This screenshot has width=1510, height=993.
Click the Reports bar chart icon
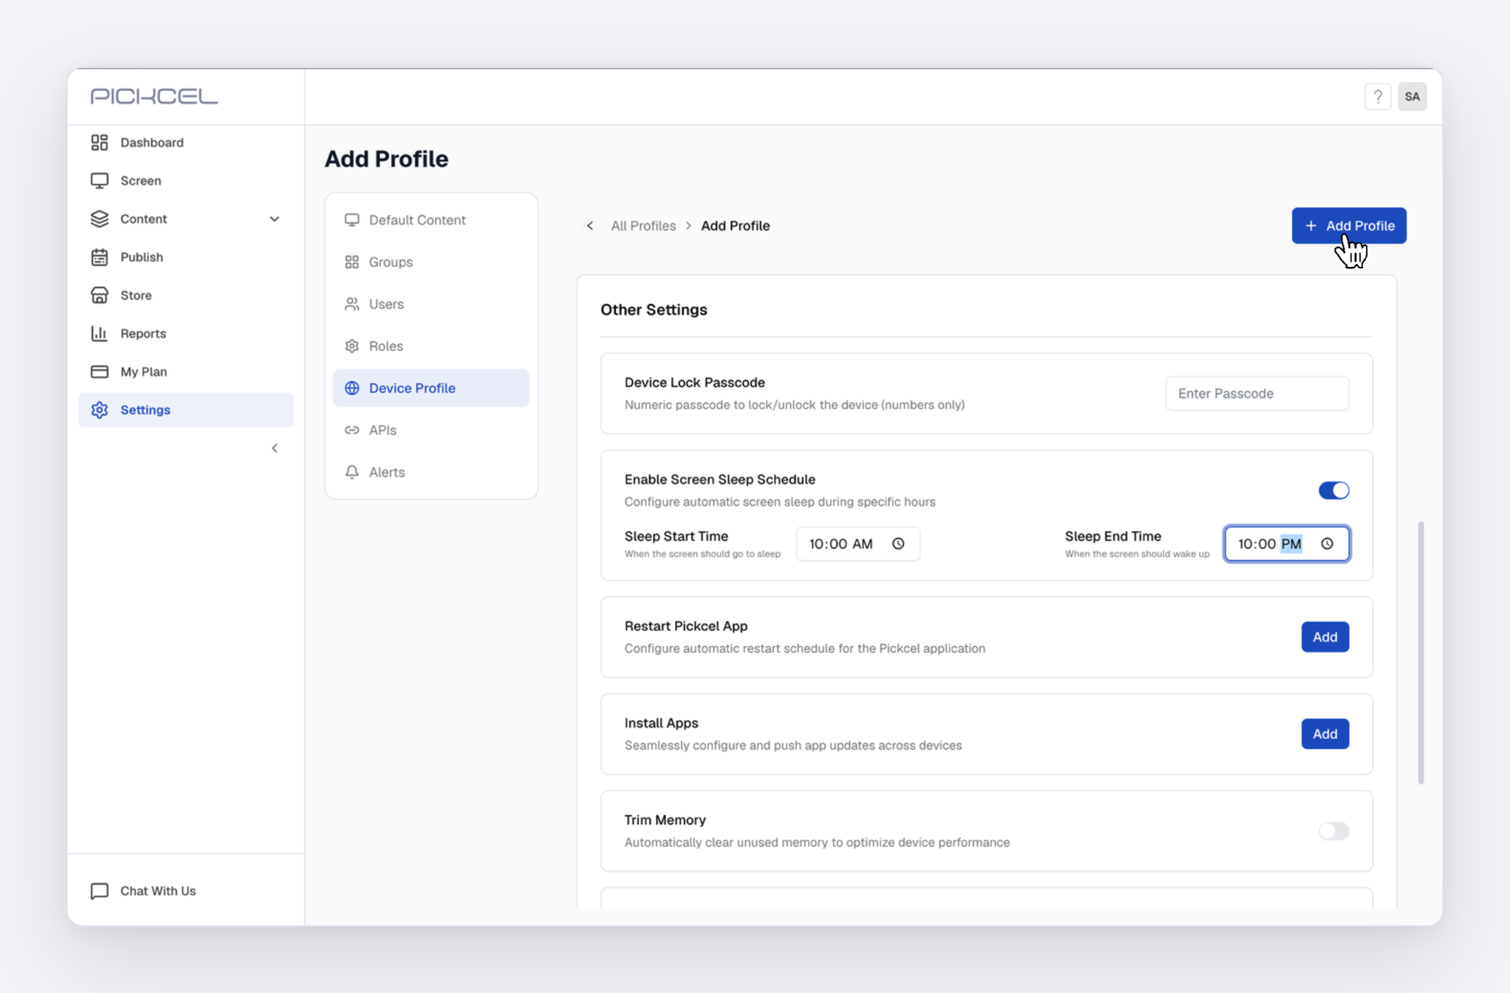pyautogui.click(x=99, y=333)
